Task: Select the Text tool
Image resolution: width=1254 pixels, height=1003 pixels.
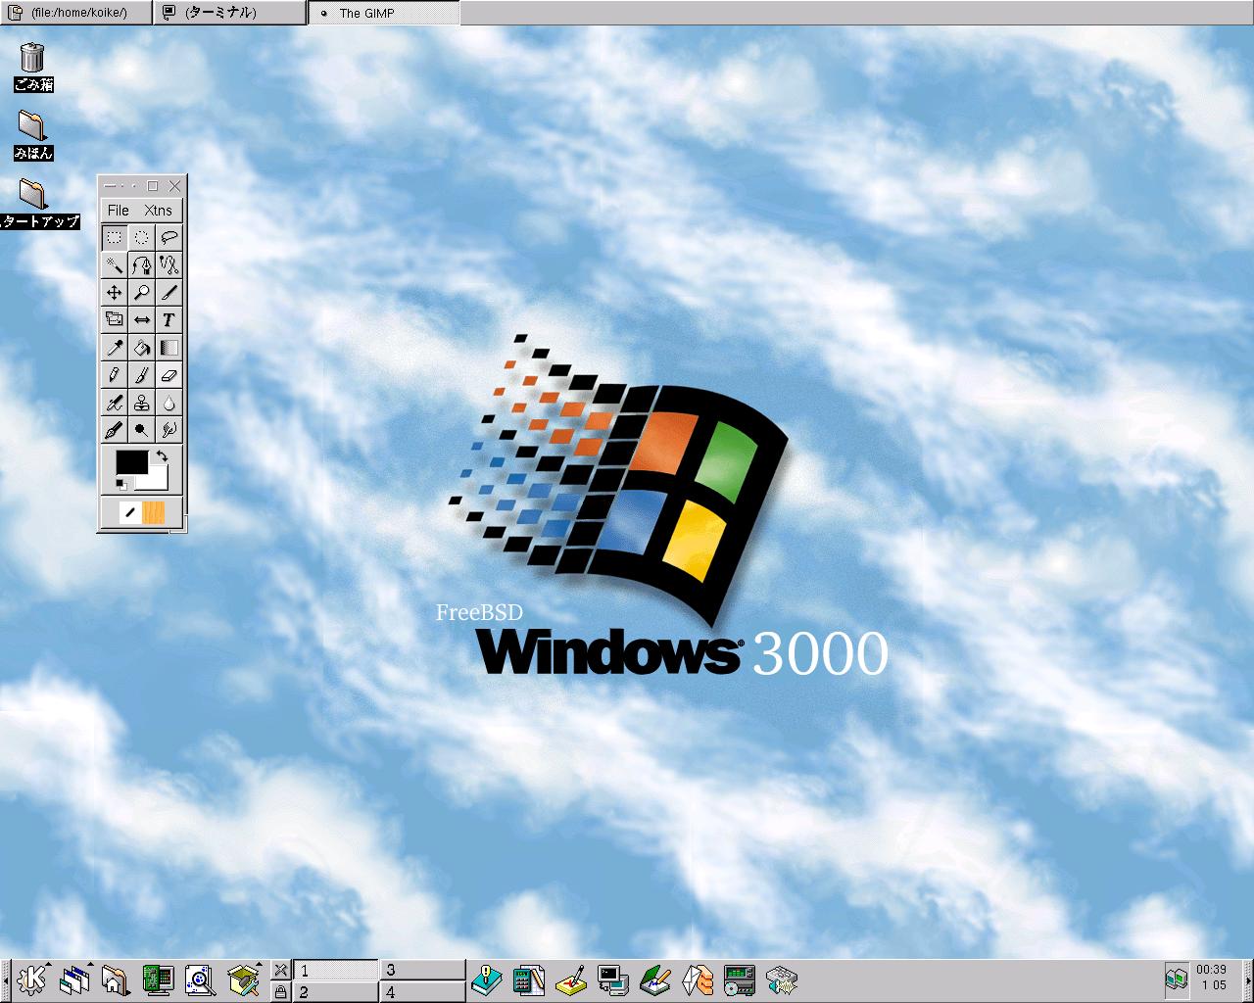Action: coord(169,319)
